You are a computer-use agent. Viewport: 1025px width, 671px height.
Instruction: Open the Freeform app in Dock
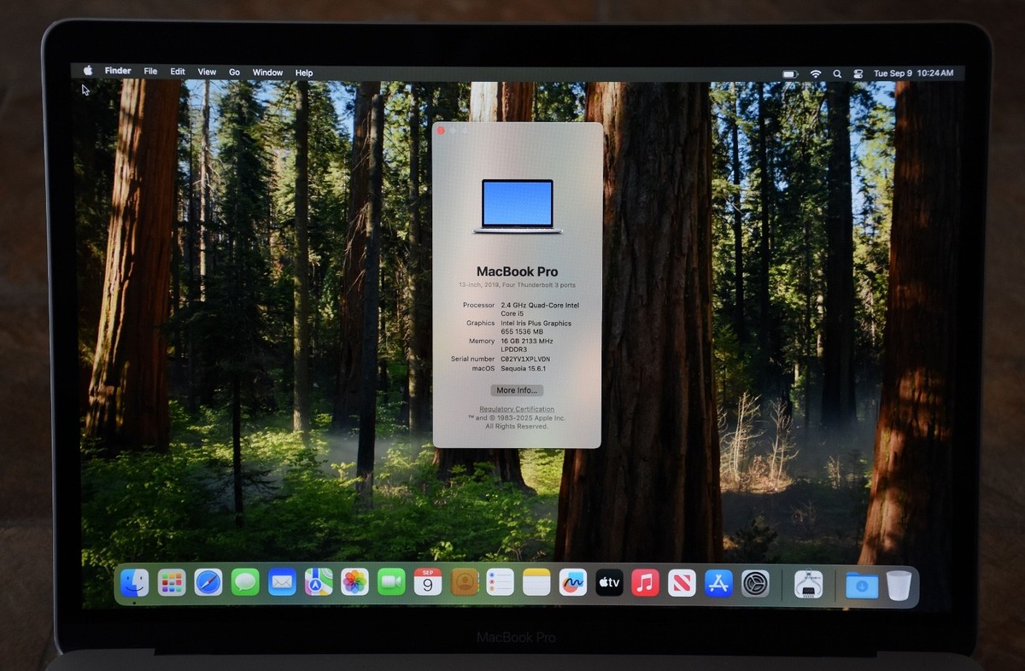[573, 583]
